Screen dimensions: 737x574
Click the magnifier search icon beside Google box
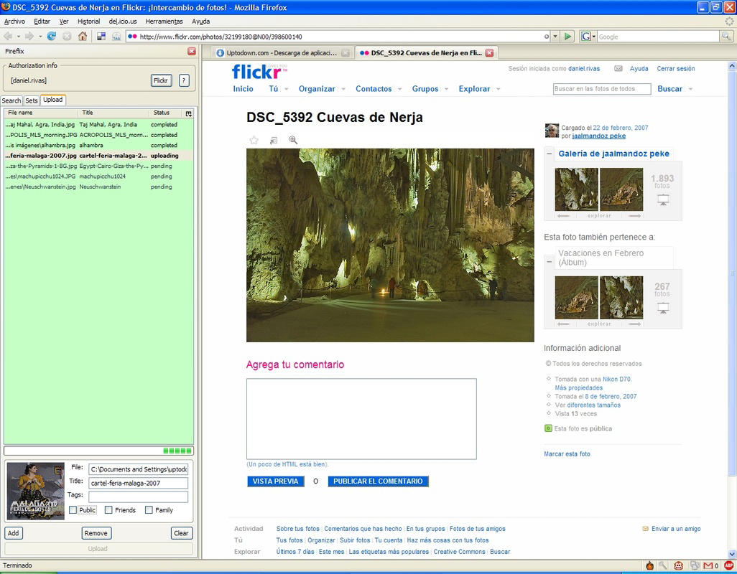tap(726, 36)
